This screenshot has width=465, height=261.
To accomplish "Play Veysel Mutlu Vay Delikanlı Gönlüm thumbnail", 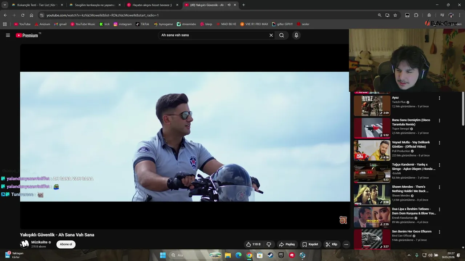I will point(372,150).
